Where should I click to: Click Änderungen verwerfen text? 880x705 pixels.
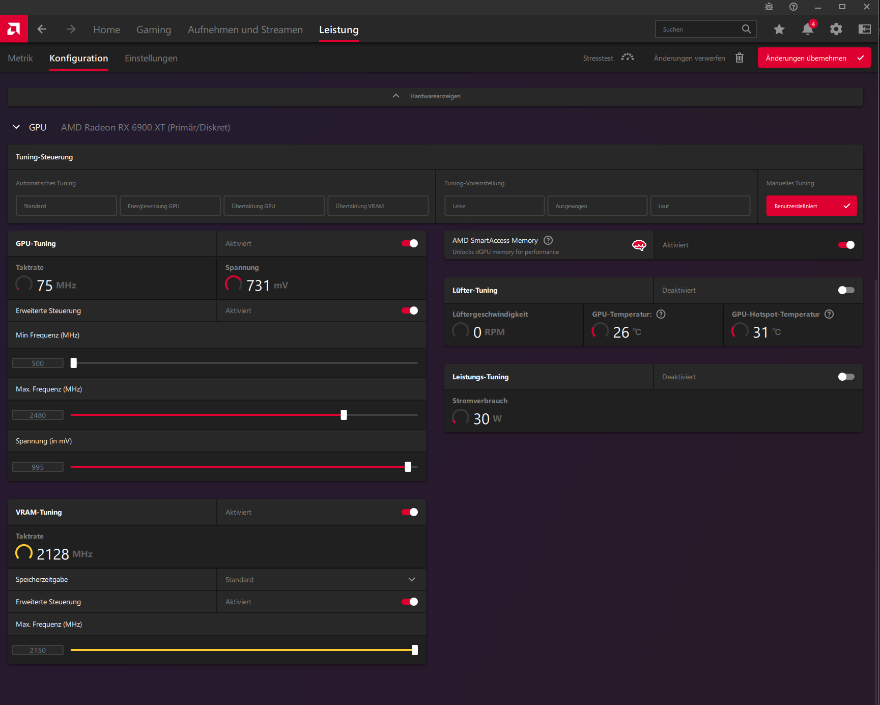coord(690,58)
